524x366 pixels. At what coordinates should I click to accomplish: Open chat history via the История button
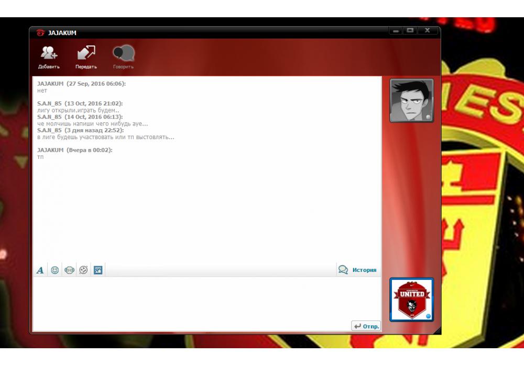tap(358, 270)
